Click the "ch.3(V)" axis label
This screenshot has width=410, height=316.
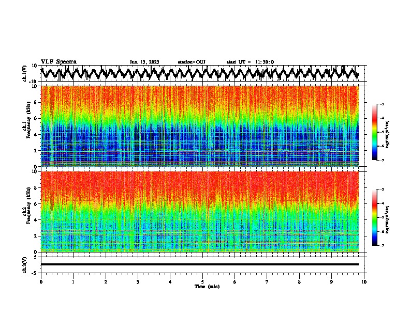point(25,265)
